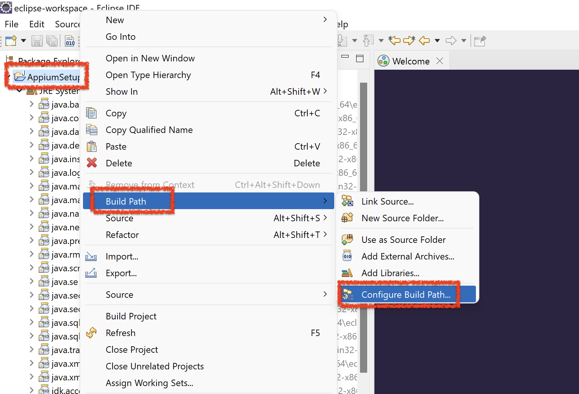This screenshot has width=579, height=394.
Task: Click the Last Edit Location toolbar icon
Action: (394, 40)
